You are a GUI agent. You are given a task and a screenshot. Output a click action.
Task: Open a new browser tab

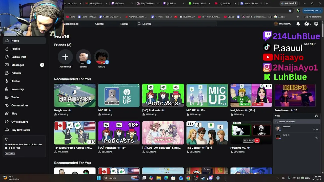pos(267,4)
